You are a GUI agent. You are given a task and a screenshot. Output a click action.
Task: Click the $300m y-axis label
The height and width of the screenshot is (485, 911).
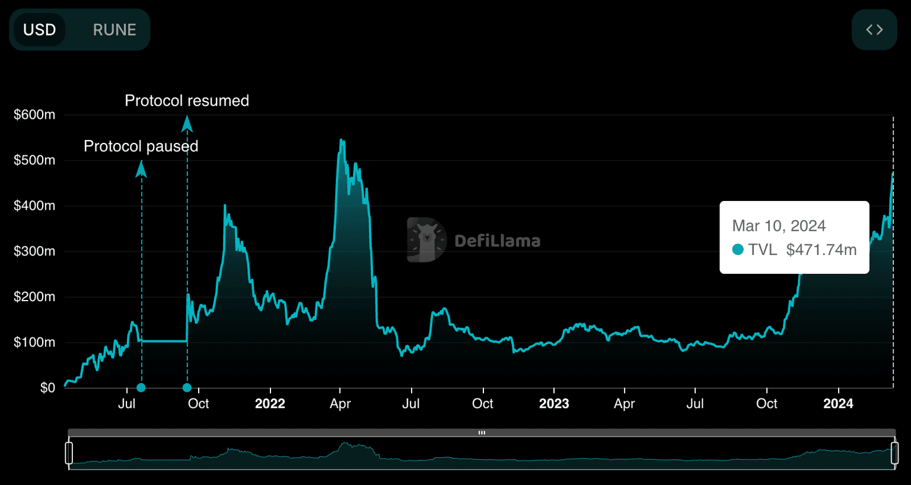pos(34,251)
